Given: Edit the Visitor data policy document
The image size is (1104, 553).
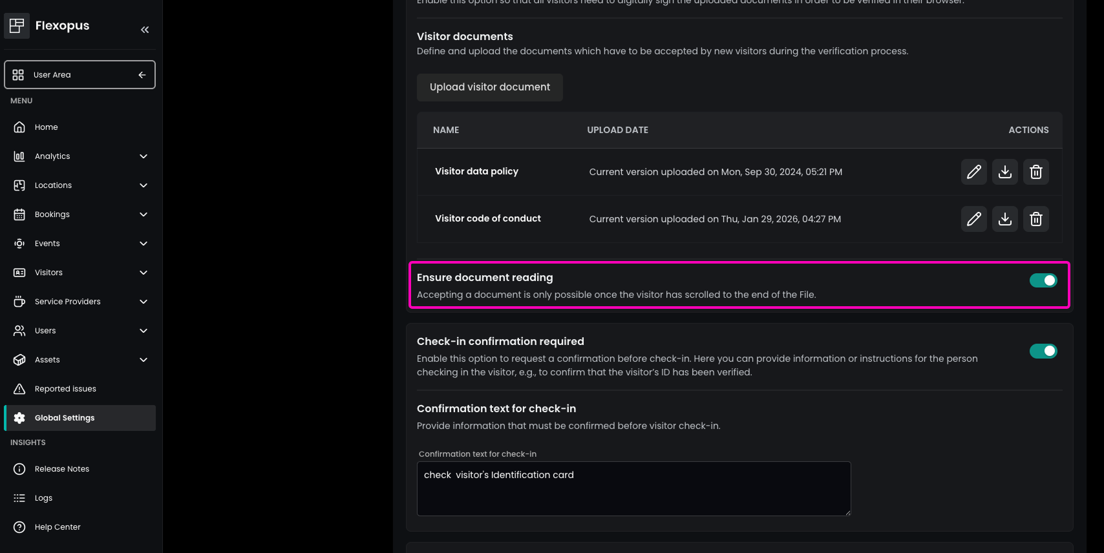Looking at the screenshot, I should coord(973,172).
